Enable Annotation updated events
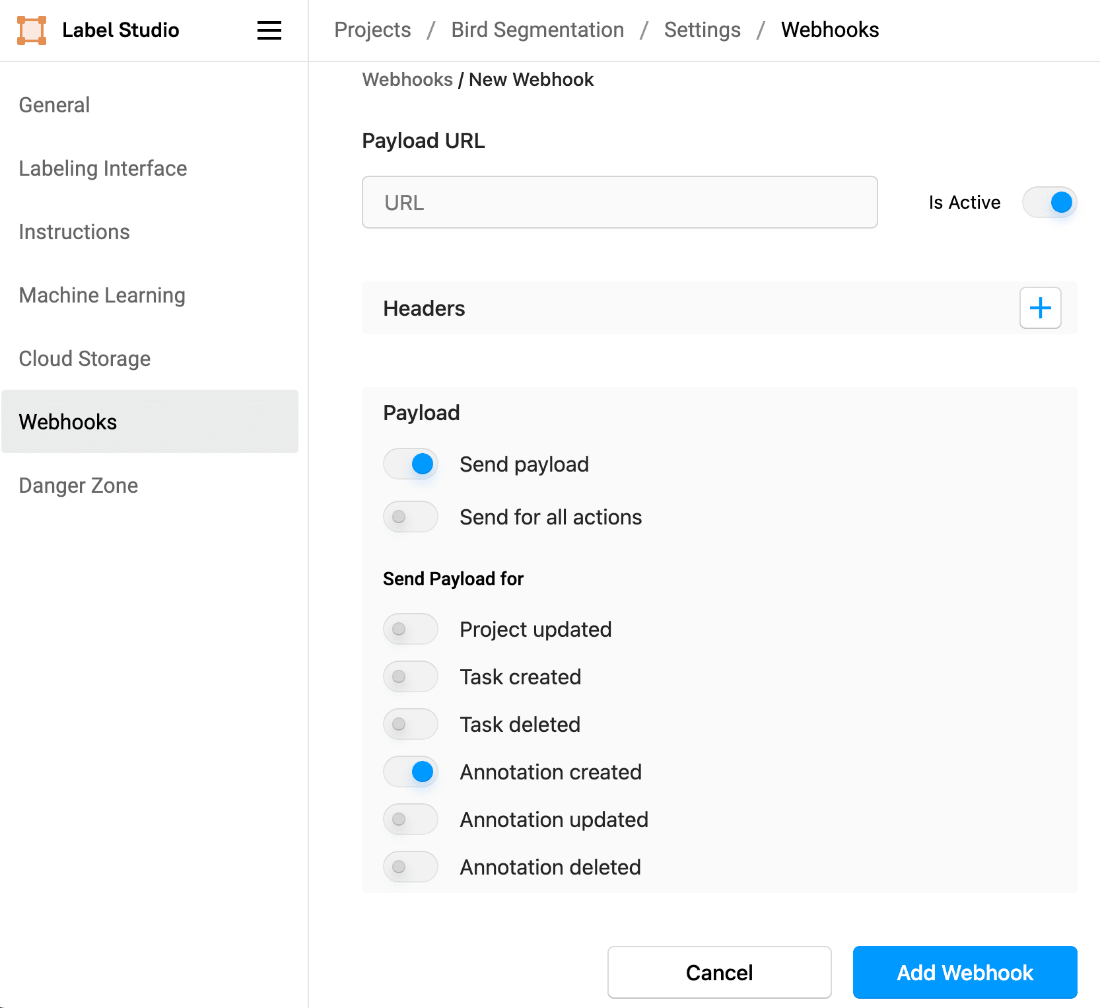The height and width of the screenshot is (1008, 1100). pyautogui.click(x=410, y=819)
